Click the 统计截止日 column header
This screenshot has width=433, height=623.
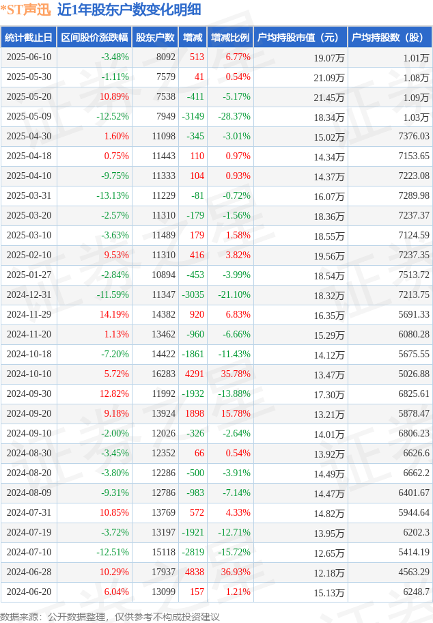tap(29, 38)
